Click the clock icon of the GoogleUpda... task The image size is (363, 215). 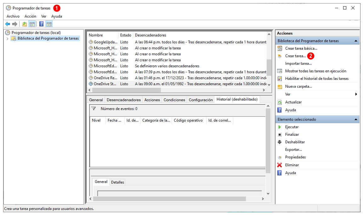coord(91,42)
